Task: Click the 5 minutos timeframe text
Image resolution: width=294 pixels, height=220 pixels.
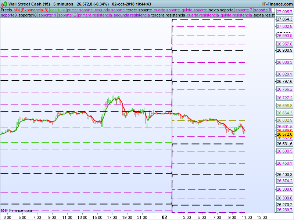Action: pos(63,4)
